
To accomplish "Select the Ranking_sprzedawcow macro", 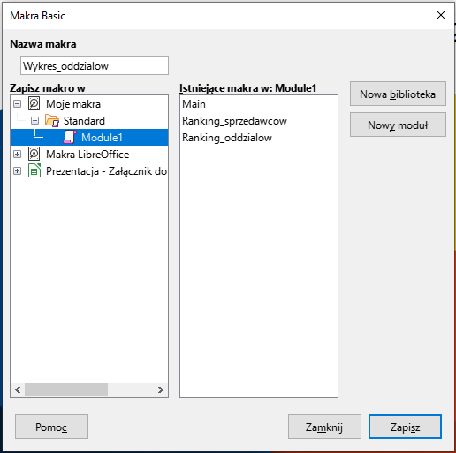I will point(234,121).
